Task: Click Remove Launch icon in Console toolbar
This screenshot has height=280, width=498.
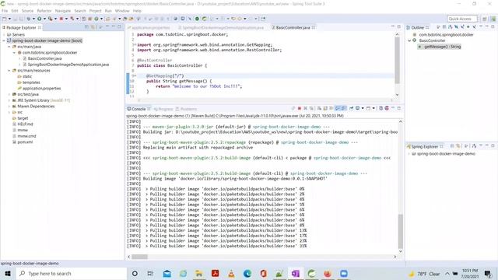Action: pos(305,109)
